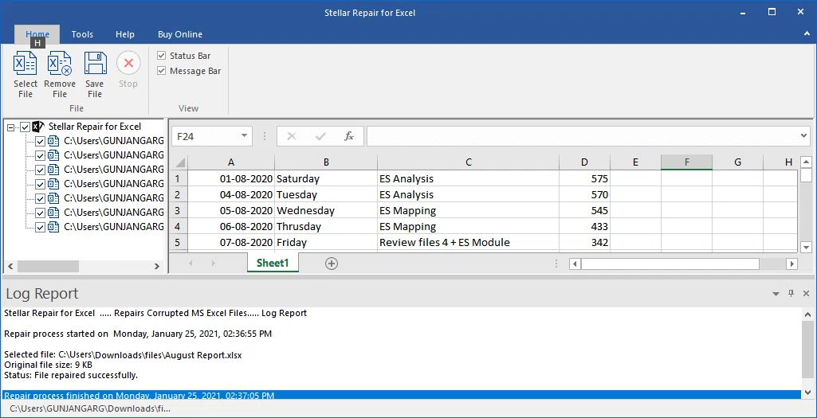Click inside the formula bar input

pyautogui.click(x=583, y=136)
